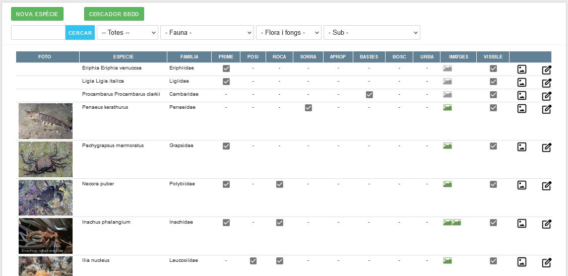
Task: Expand the Fauna dropdown list
Action: click(207, 33)
